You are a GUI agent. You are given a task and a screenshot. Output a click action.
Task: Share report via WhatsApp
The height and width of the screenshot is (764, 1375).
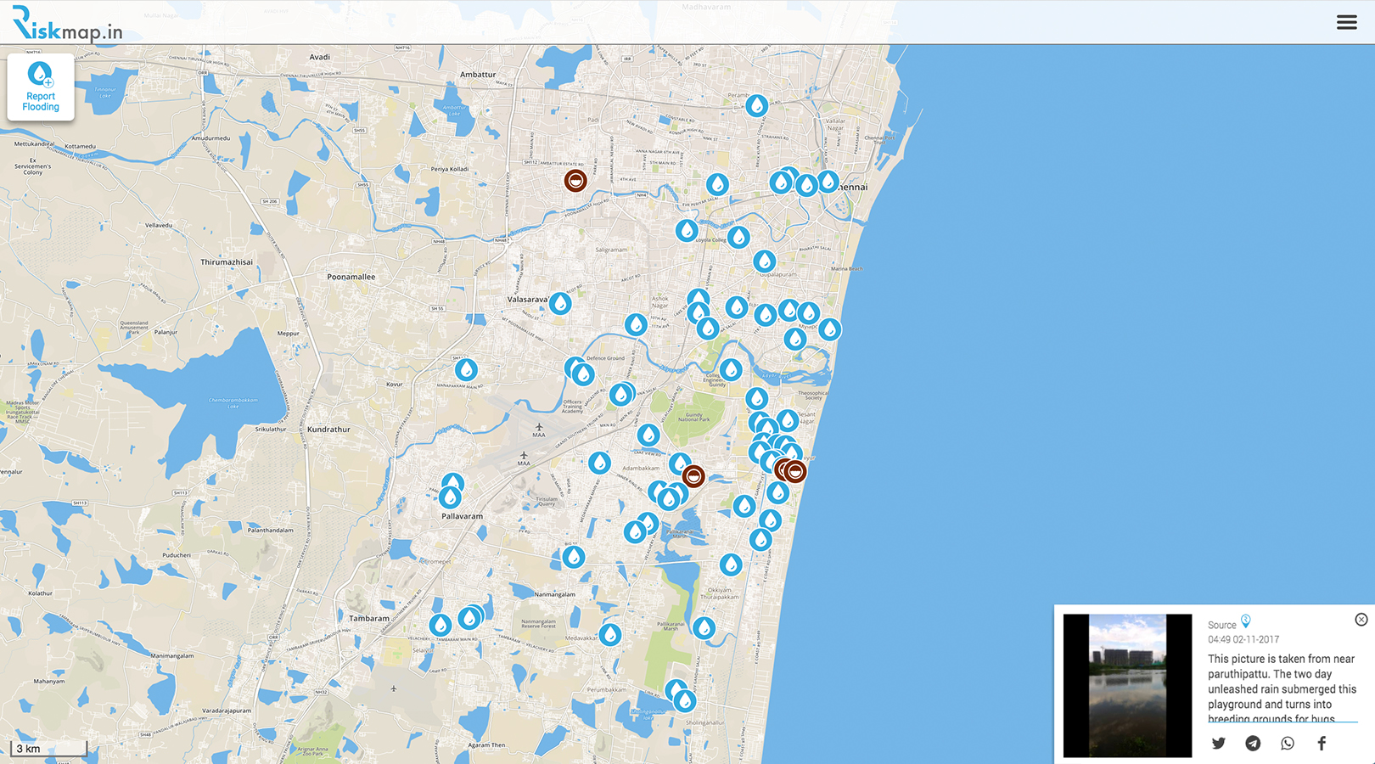1288,743
